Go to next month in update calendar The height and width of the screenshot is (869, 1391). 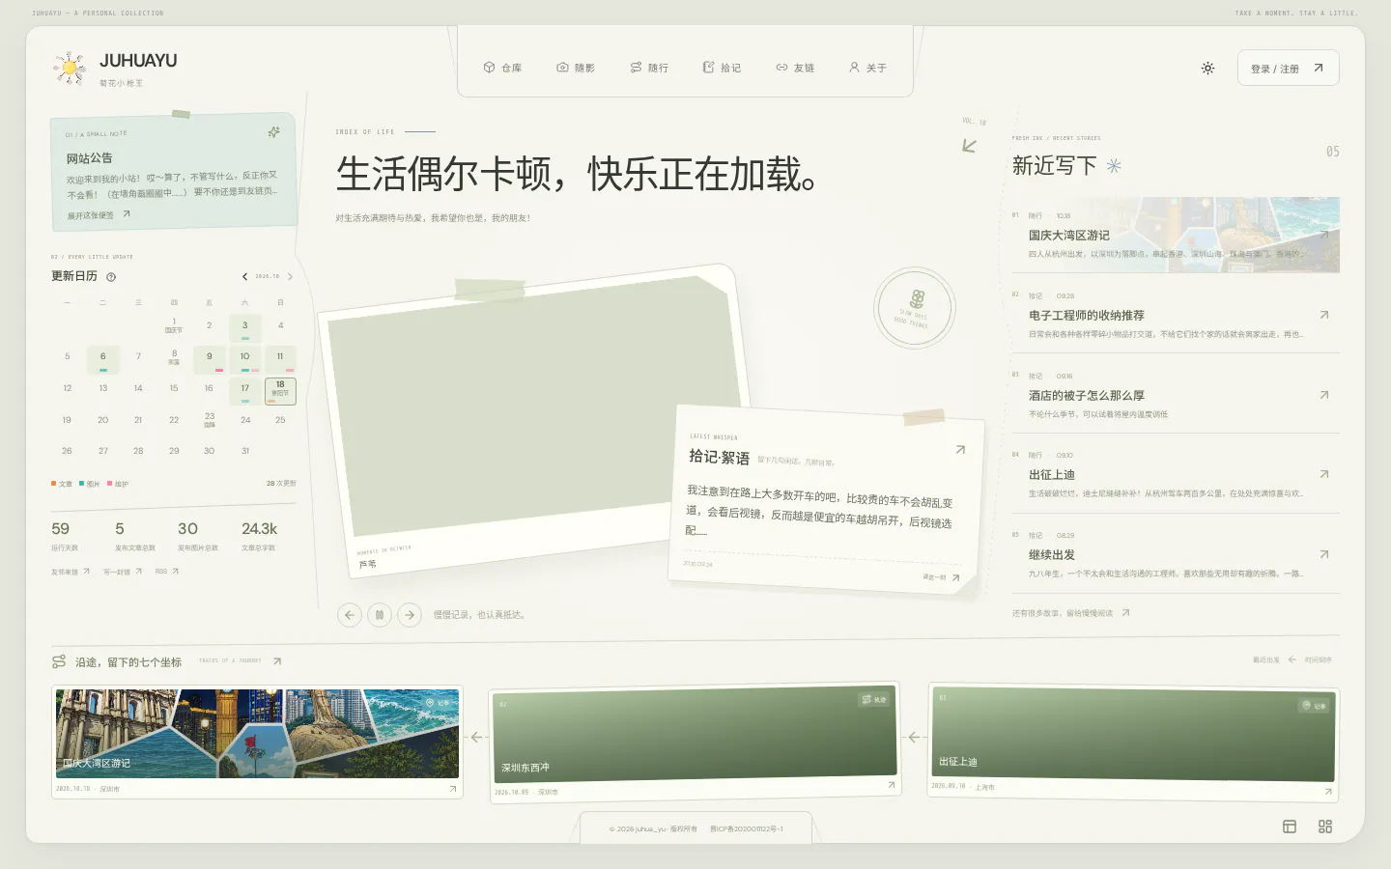pyautogui.click(x=290, y=277)
